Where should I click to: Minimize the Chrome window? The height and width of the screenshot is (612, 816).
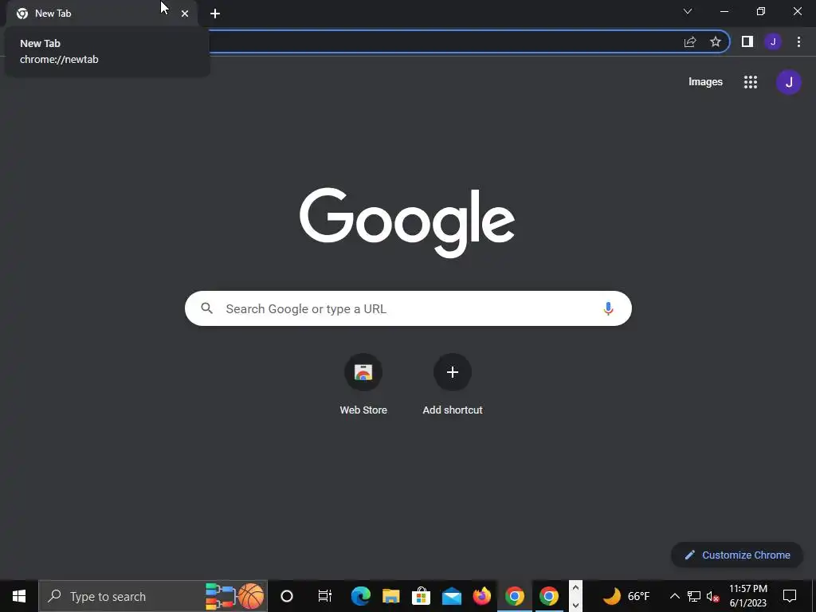[x=724, y=11]
